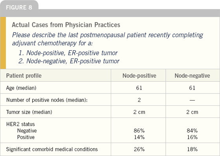Click the 18% comorbid conditions value
Screen dimensions: 220x156
pos(192,149)
